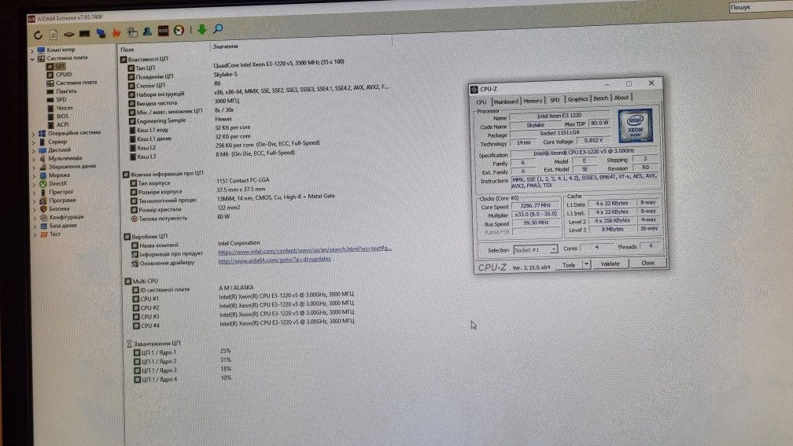Viewport: 793px width, 446px height.
Task: Open the Graphics tab in CPU-Z
Action: [x=577, y=99]
